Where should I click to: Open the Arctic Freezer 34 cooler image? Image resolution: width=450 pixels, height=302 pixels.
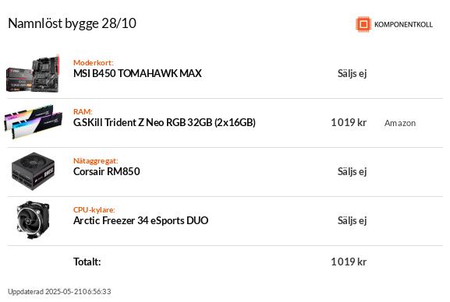[33, 220]
